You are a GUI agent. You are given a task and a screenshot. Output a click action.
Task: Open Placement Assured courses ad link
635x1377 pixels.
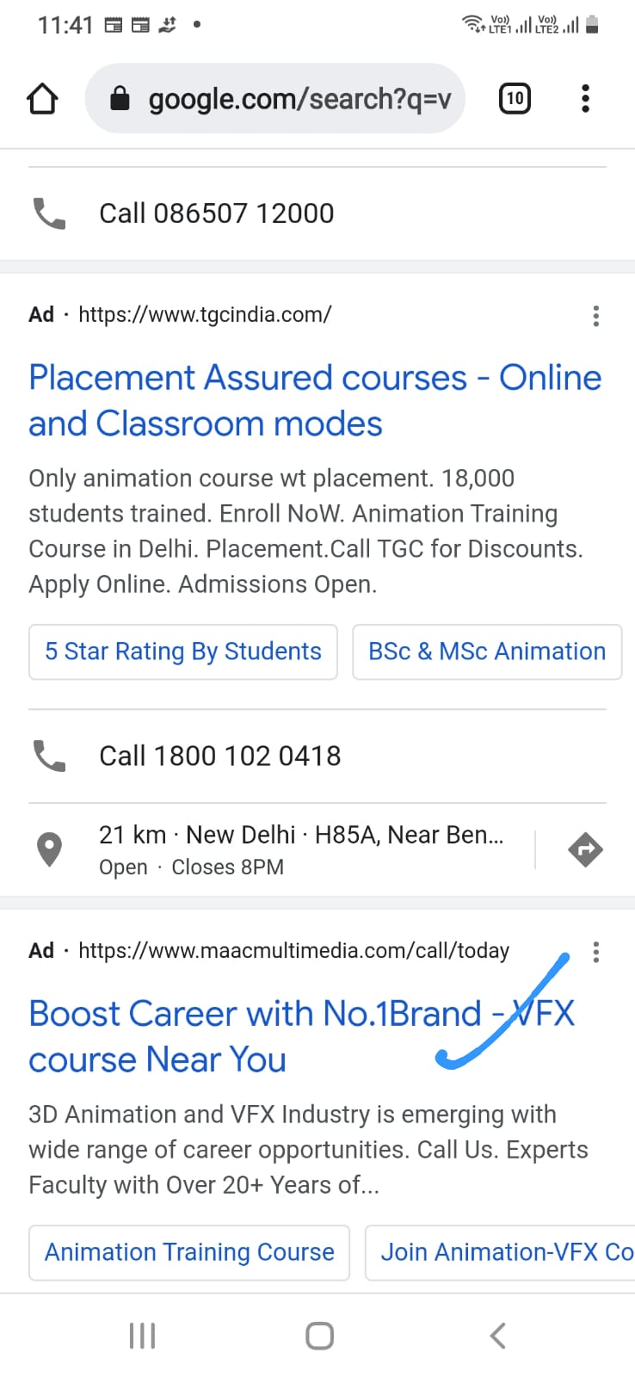click(315, 400)
